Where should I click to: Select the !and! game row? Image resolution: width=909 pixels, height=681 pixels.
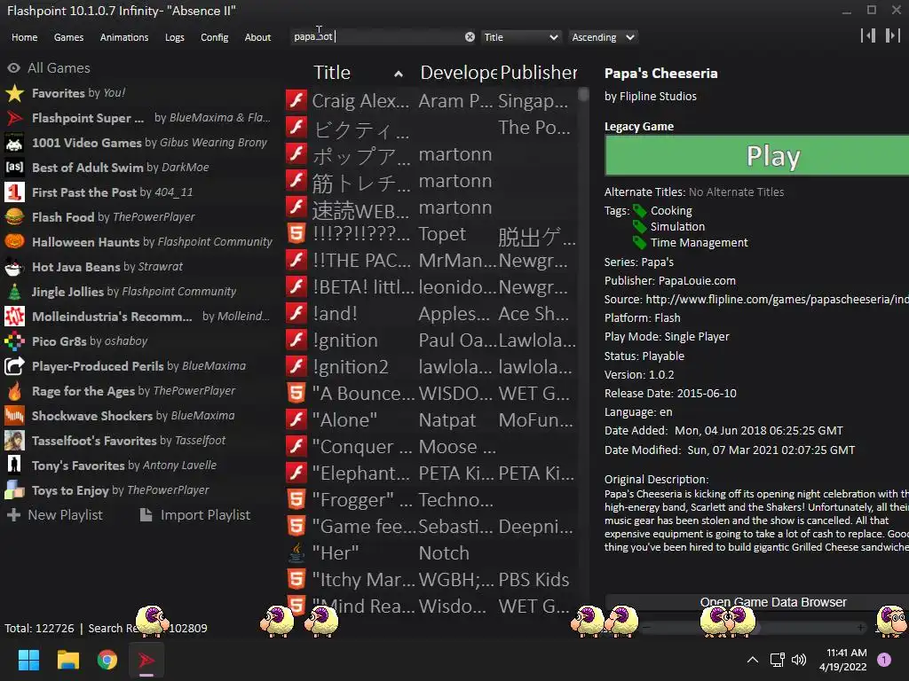[x=431, y=313]
